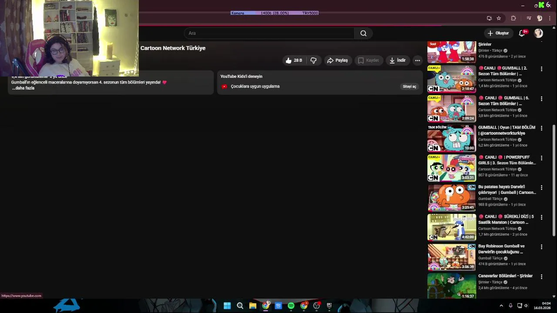Click the taskbar volume speaker icon

(526, 306)
